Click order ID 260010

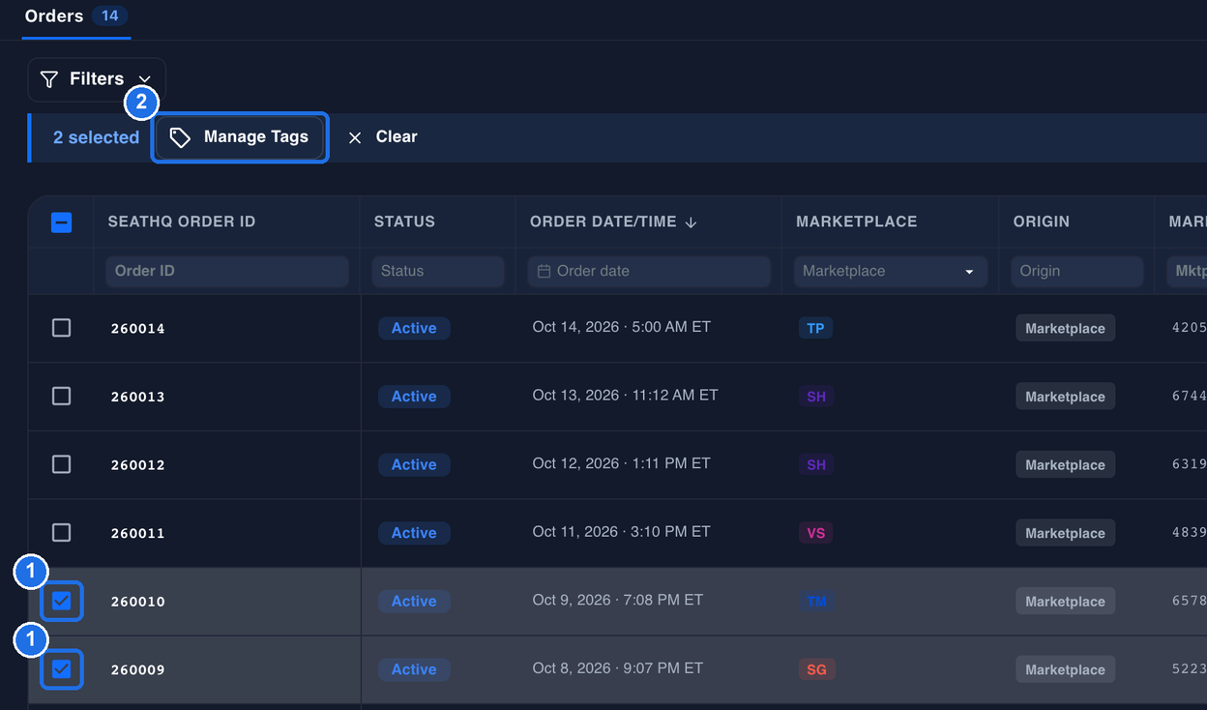pos(138,602)
